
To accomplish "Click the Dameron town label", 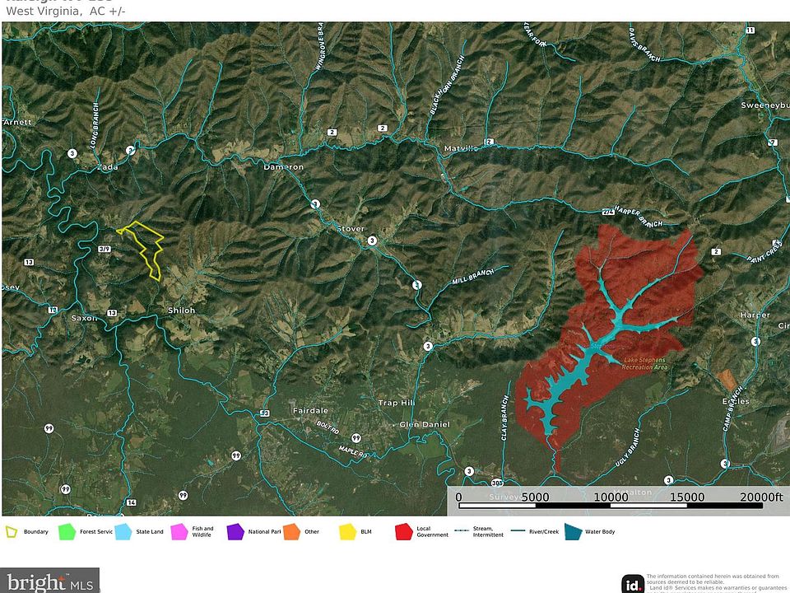I will (x=284, y=167).
